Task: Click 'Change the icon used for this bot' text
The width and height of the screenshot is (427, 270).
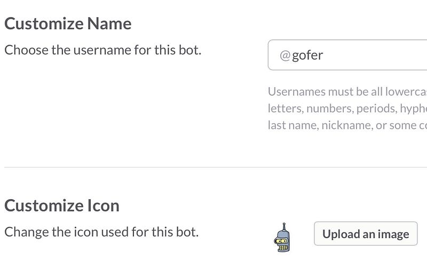Action: click(x=101, y=232)
